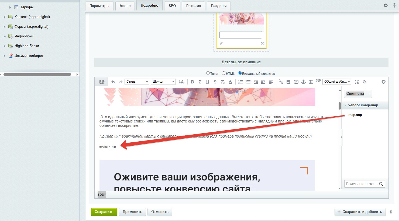Redo the editor action
Image resolution: width=399 pixels, height=221 pixels.
(121, 82)
